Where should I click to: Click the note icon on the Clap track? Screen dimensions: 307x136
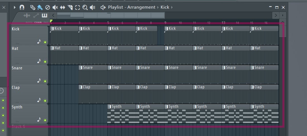tap(39, 100)
